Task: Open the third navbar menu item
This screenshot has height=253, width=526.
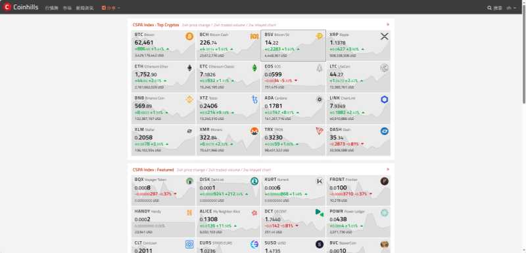Action: pos(85,8)
